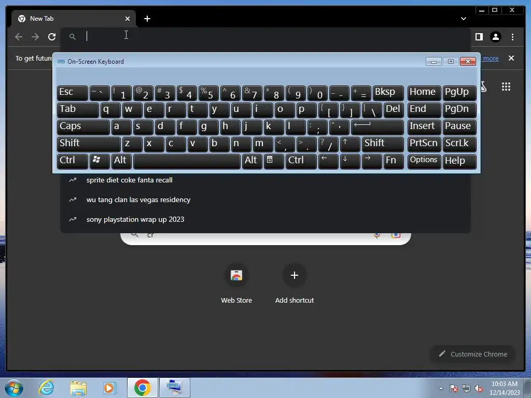Toggle the right Ctrl key

click(x=301, y=162)
